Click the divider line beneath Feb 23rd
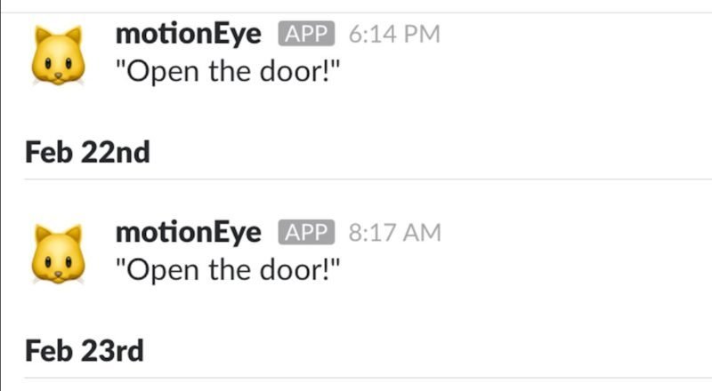Viewport: 712px width, 391px height. 356,378
